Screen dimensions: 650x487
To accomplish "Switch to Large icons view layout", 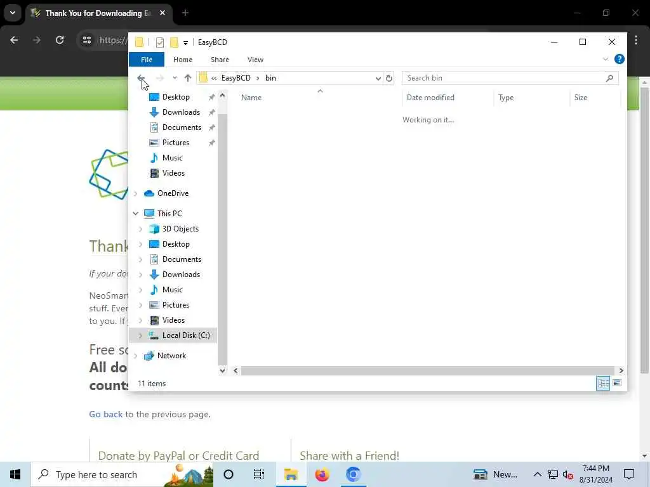I will 617,383.
